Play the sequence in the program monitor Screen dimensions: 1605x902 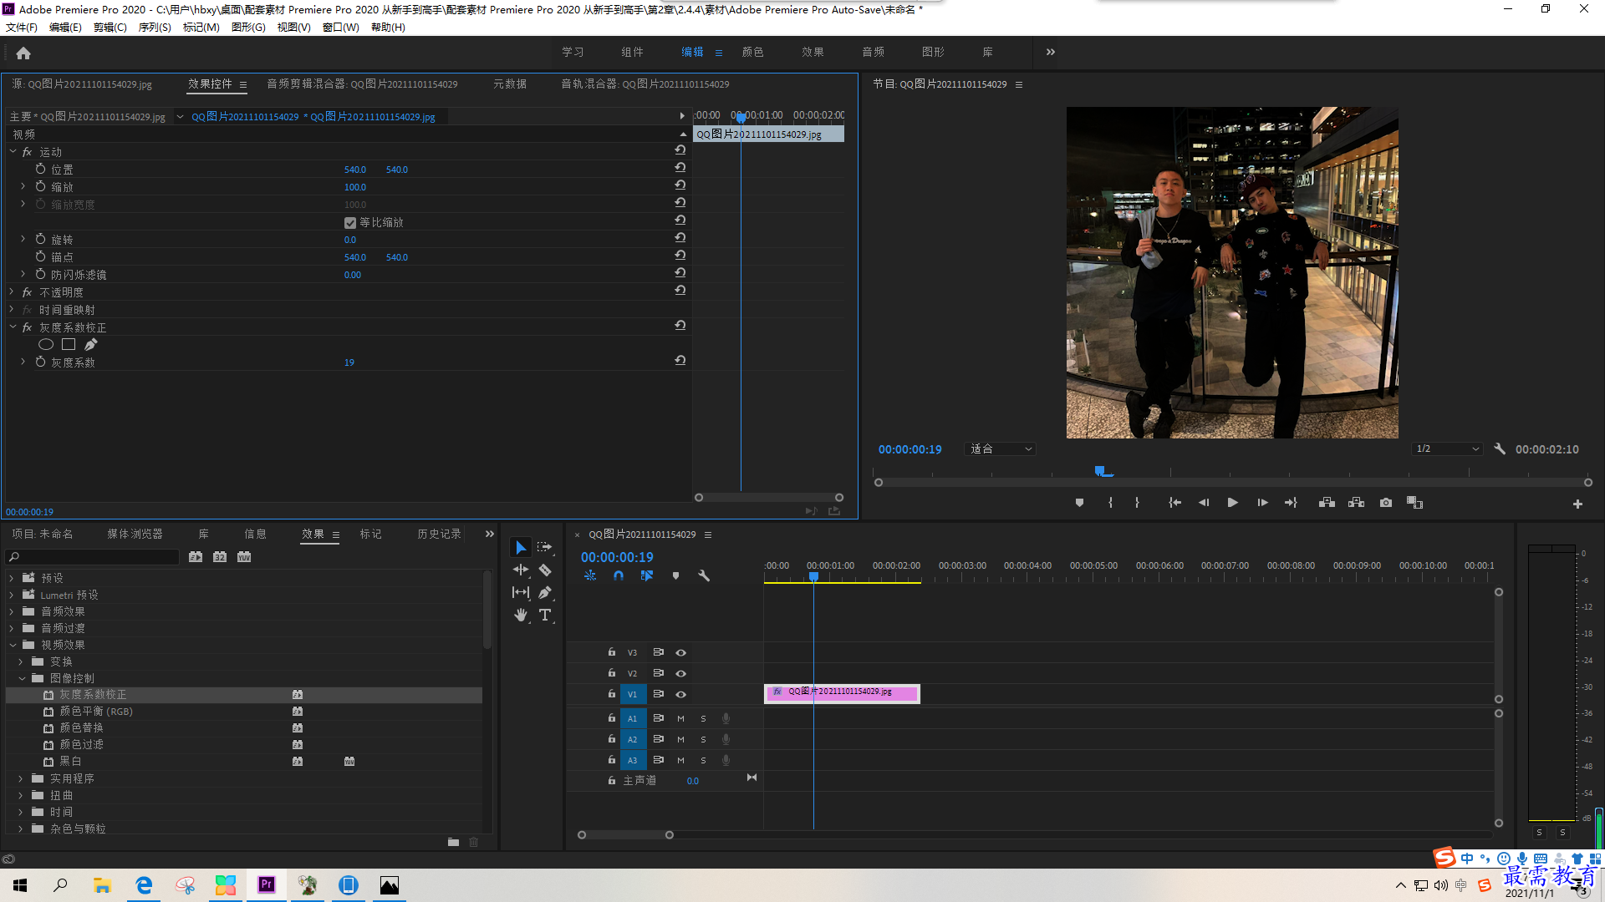(x=1232, y=503)
